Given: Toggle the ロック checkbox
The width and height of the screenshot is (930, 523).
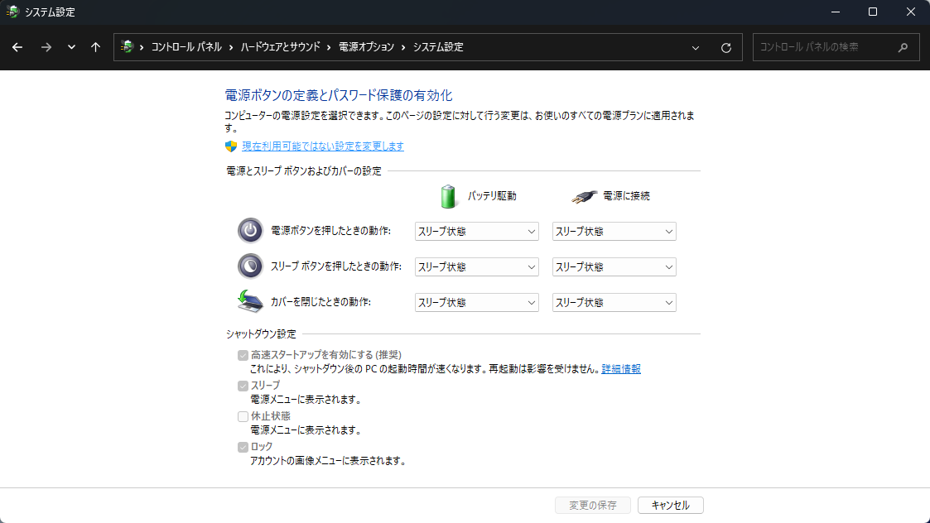Looking at the screenshot, I should coord(243,447).
